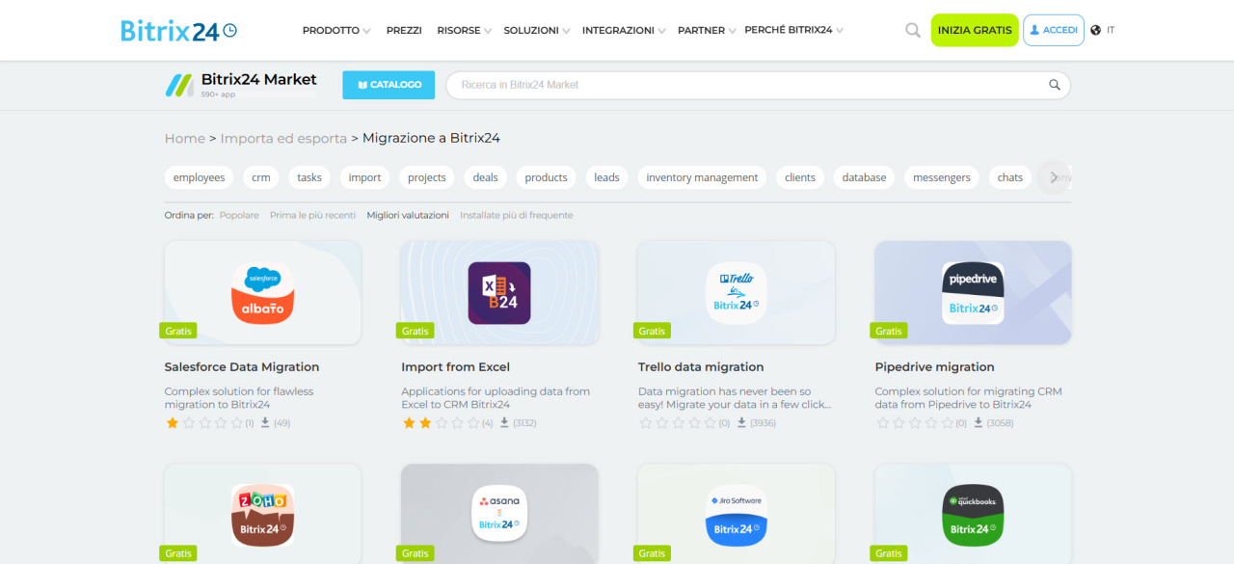Filter by the clients tag
Screen dimensions: 1234x564
pyautogui.click(x=800, y=177)
